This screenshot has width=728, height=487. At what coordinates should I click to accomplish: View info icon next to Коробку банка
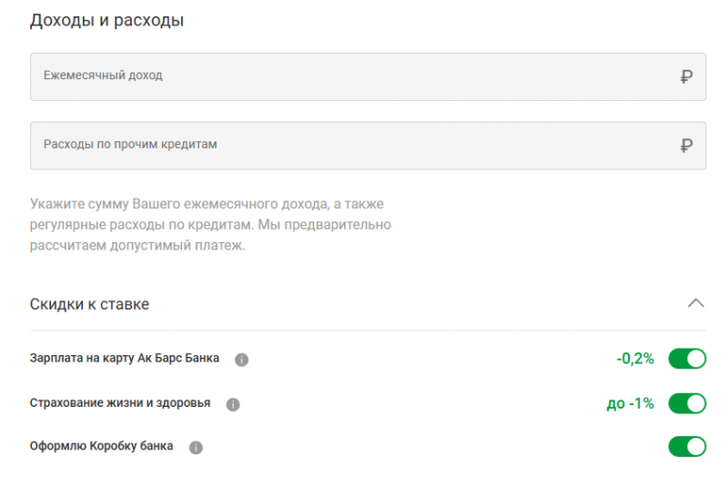pos(196,448)
